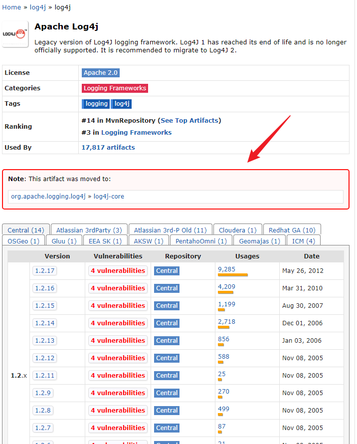The height and width of the screenshot is (444, 357).
Task: Switch to ICM (4) tab
Action: 304,240
